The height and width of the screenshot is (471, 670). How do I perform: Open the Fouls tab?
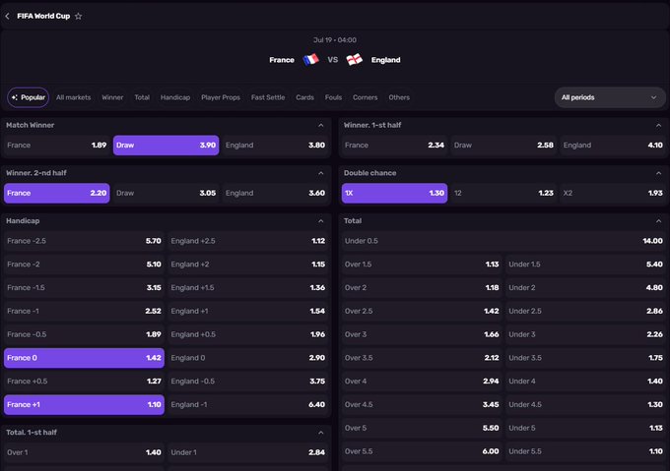point(333,97)
